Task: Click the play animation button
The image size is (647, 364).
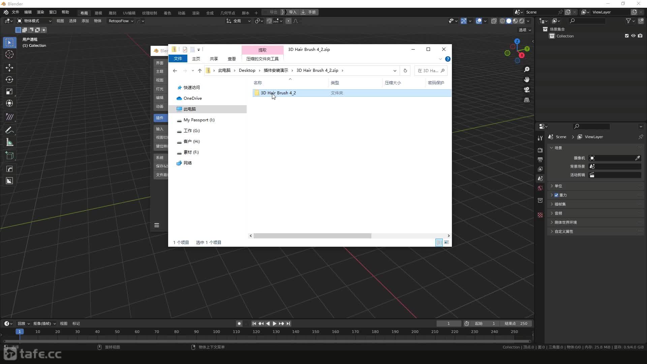Action: coord(274,324)
